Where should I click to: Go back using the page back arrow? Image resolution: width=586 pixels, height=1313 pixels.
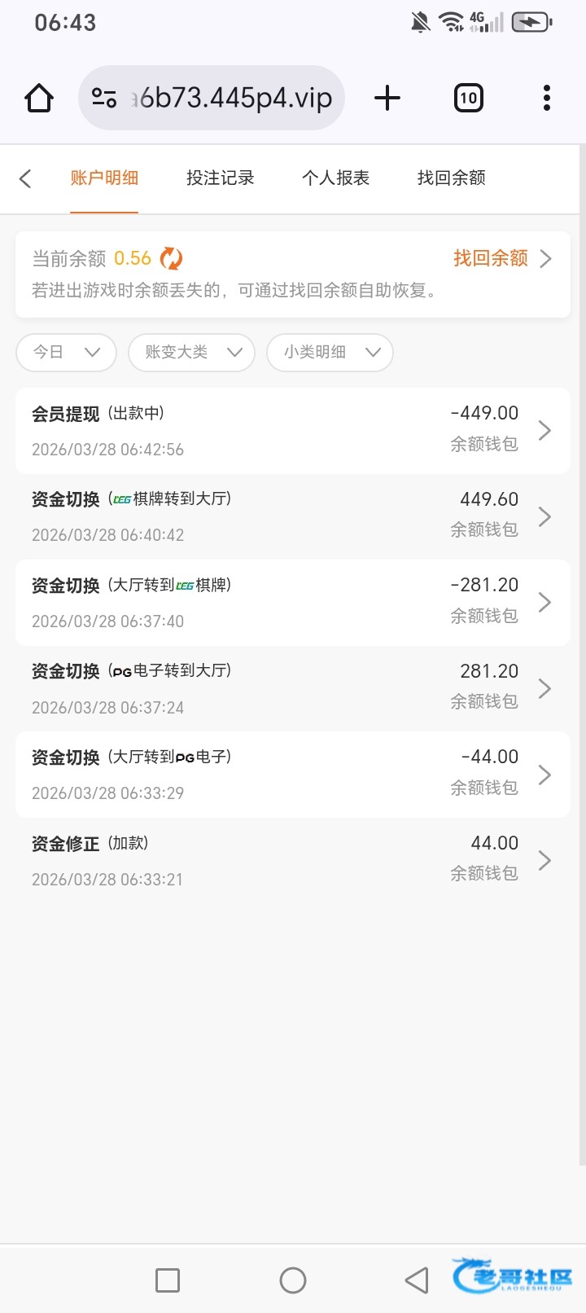(x=25, y=178)
